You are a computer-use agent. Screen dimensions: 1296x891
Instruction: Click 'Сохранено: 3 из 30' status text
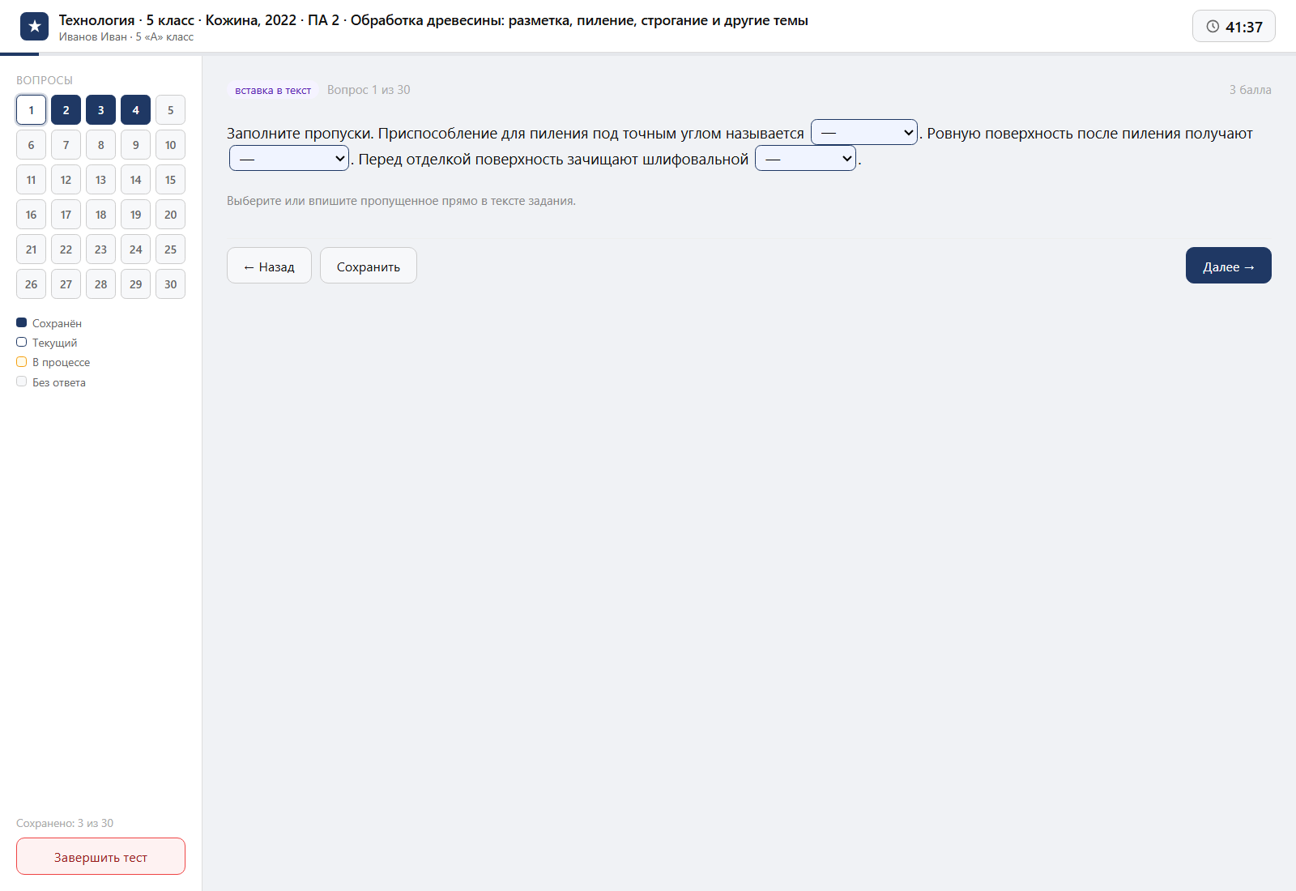click(x=65, y=823)
